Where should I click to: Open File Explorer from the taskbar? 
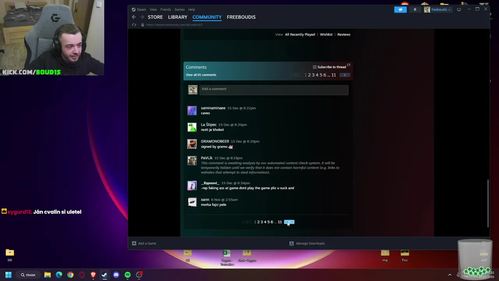pyautogui.click(x=48, y=275)
